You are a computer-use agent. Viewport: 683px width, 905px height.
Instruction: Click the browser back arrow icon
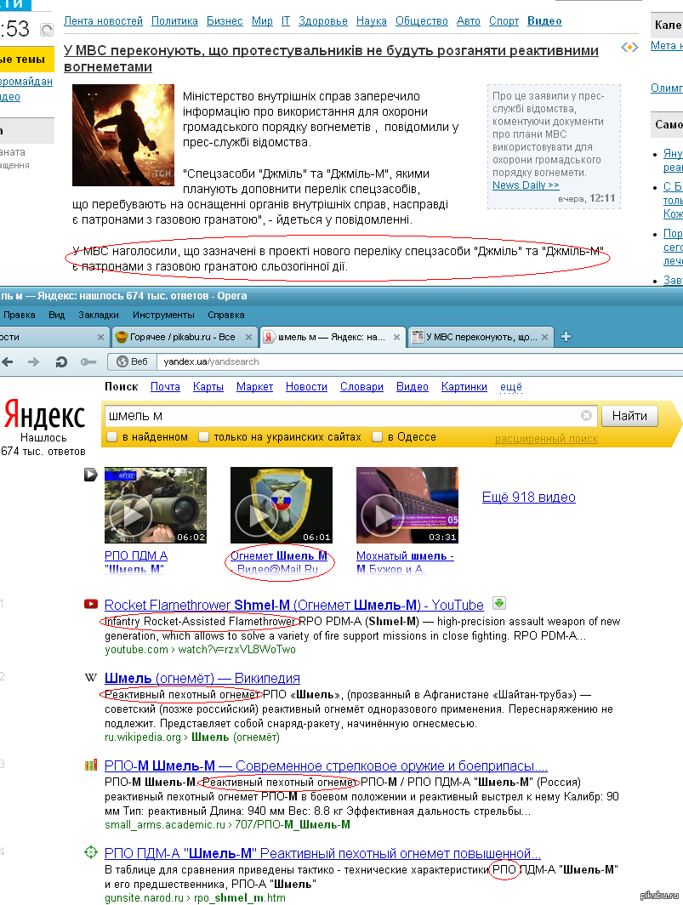[x=7, y=361]
